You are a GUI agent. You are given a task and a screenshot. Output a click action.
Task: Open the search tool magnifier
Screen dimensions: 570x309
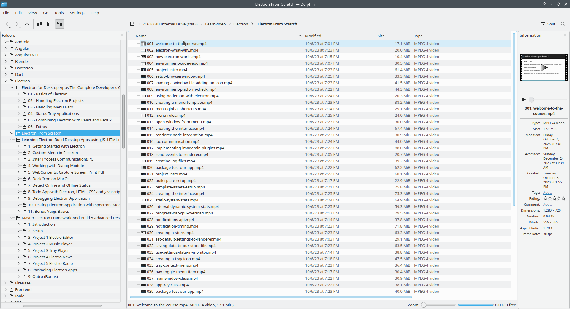[563, 24]
